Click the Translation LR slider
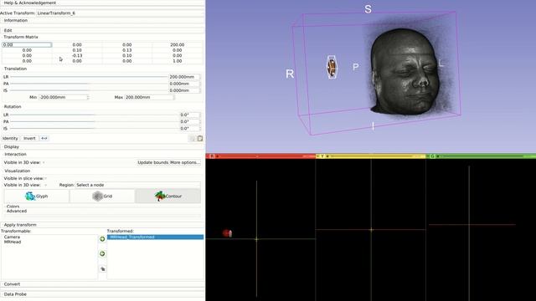536x301 pixels. [89, 77]
